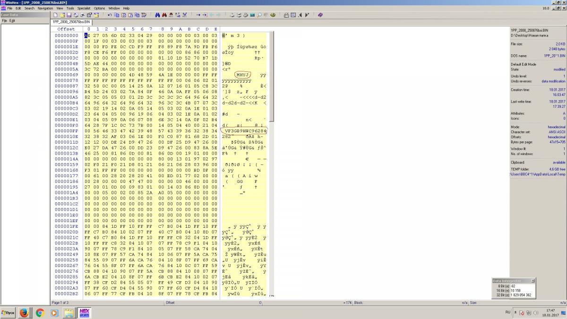The width and height of the screenshot is (567, 319).
Task: Click the New file toolbar icon
Action: coord(55,15)
